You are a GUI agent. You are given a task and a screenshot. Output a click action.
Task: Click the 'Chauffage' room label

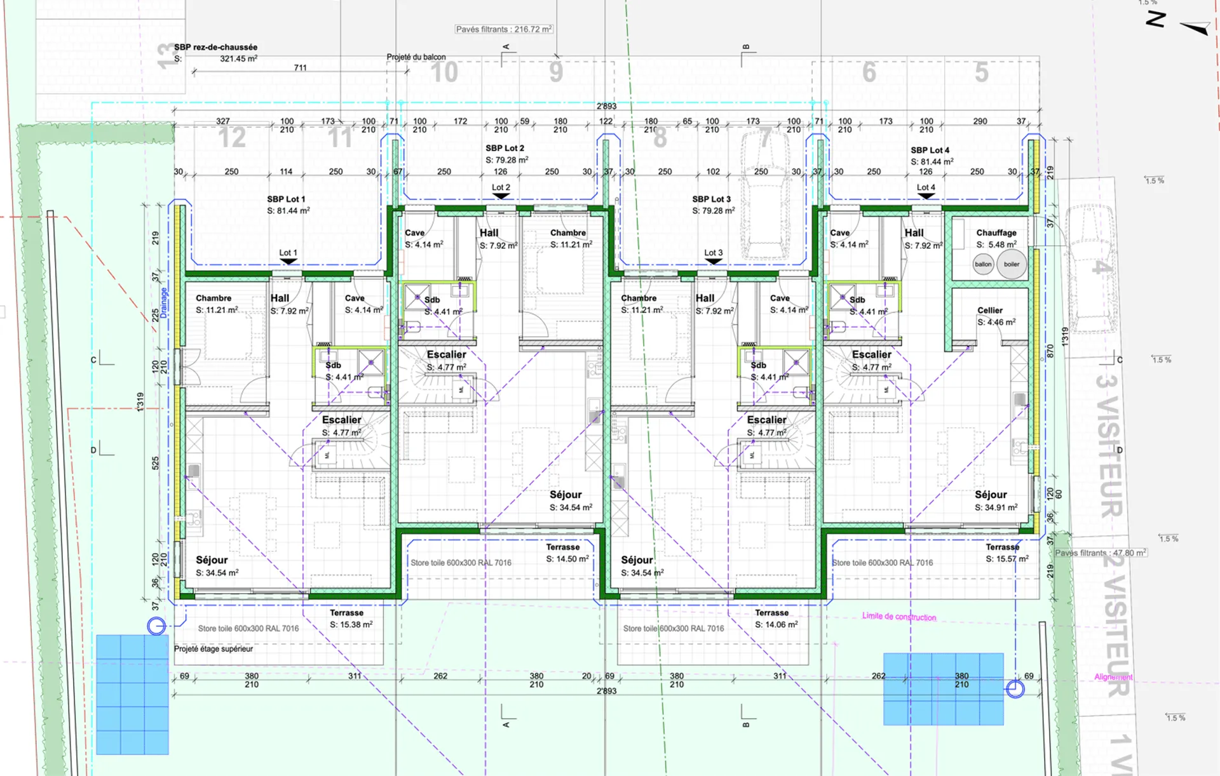(996, 232)
